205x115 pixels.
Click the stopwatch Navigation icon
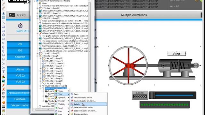coord(20,26)
